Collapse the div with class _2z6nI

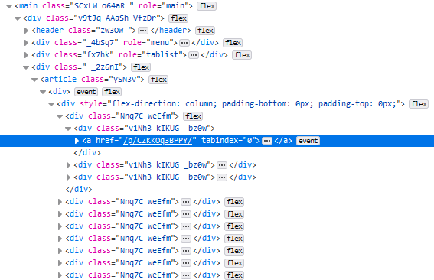tap(26, 67)
